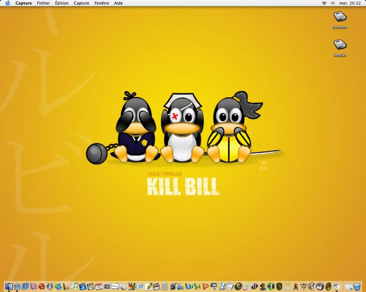Viewport: 366px width, 292px height.
Task: Launch Safari from the dock
Action: [17, 287]
